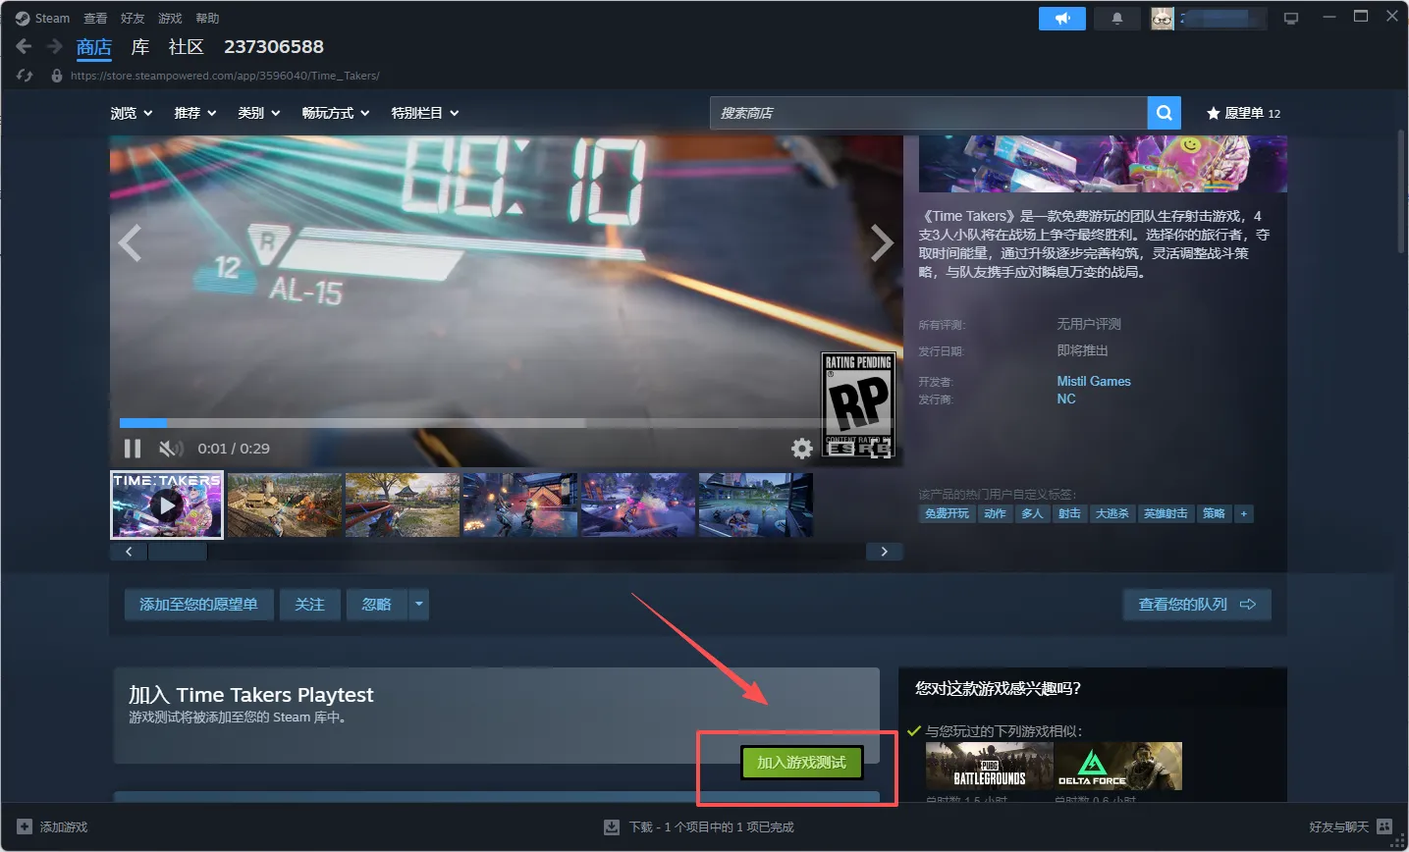Click the 关注 button

[x=309, y=605]
